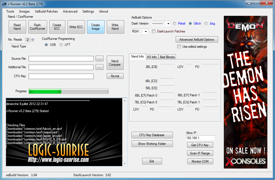
Task: Open the XeBuild Patches menu
Action: pyautogui.click(x=46, y=11)
